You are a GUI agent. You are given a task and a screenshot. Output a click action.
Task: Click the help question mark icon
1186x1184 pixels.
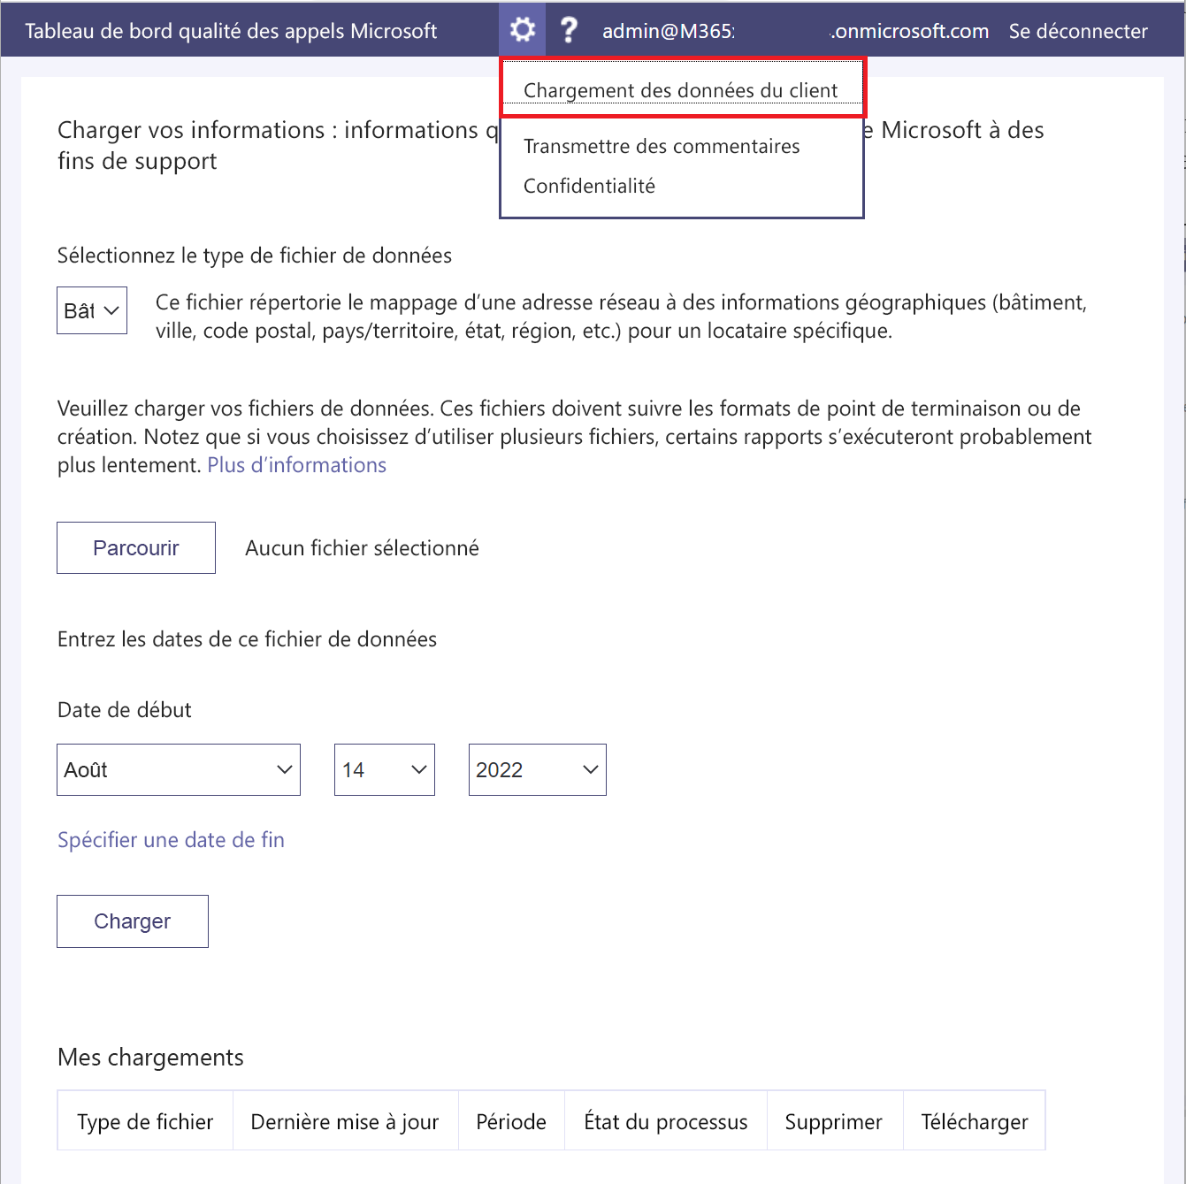pos(570,30)
